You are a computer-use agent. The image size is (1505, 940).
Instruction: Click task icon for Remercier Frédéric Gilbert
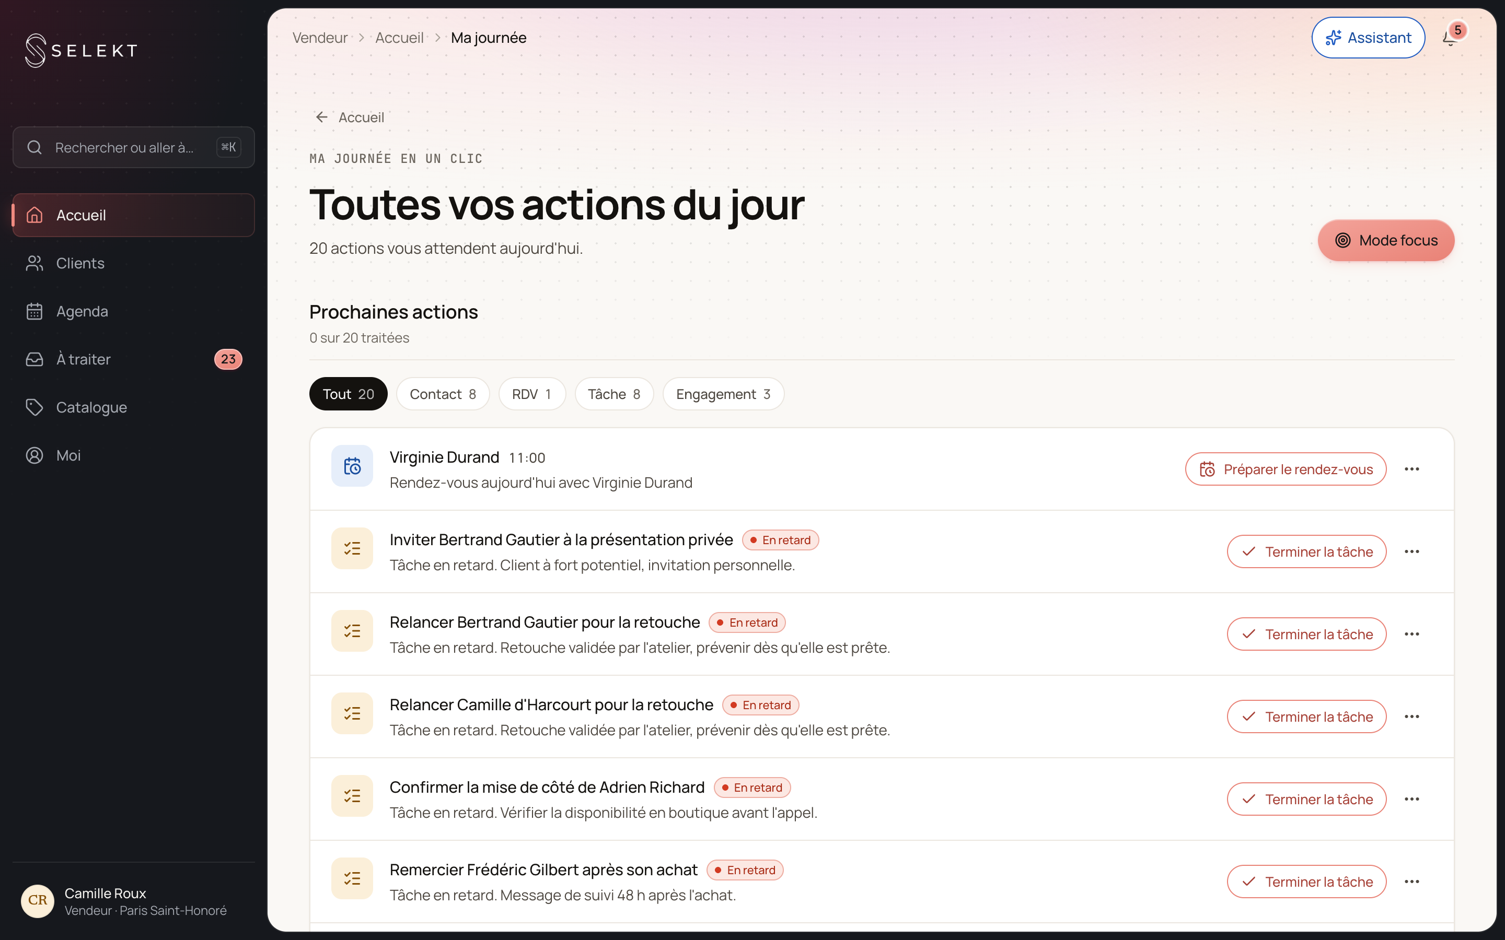(352, 878)
